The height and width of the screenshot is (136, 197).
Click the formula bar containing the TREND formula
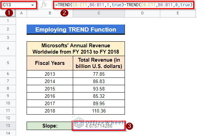click(x=124, y=5)
